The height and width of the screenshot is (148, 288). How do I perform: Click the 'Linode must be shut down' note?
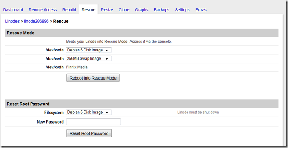pyautogui.click(x=198, y=113)
